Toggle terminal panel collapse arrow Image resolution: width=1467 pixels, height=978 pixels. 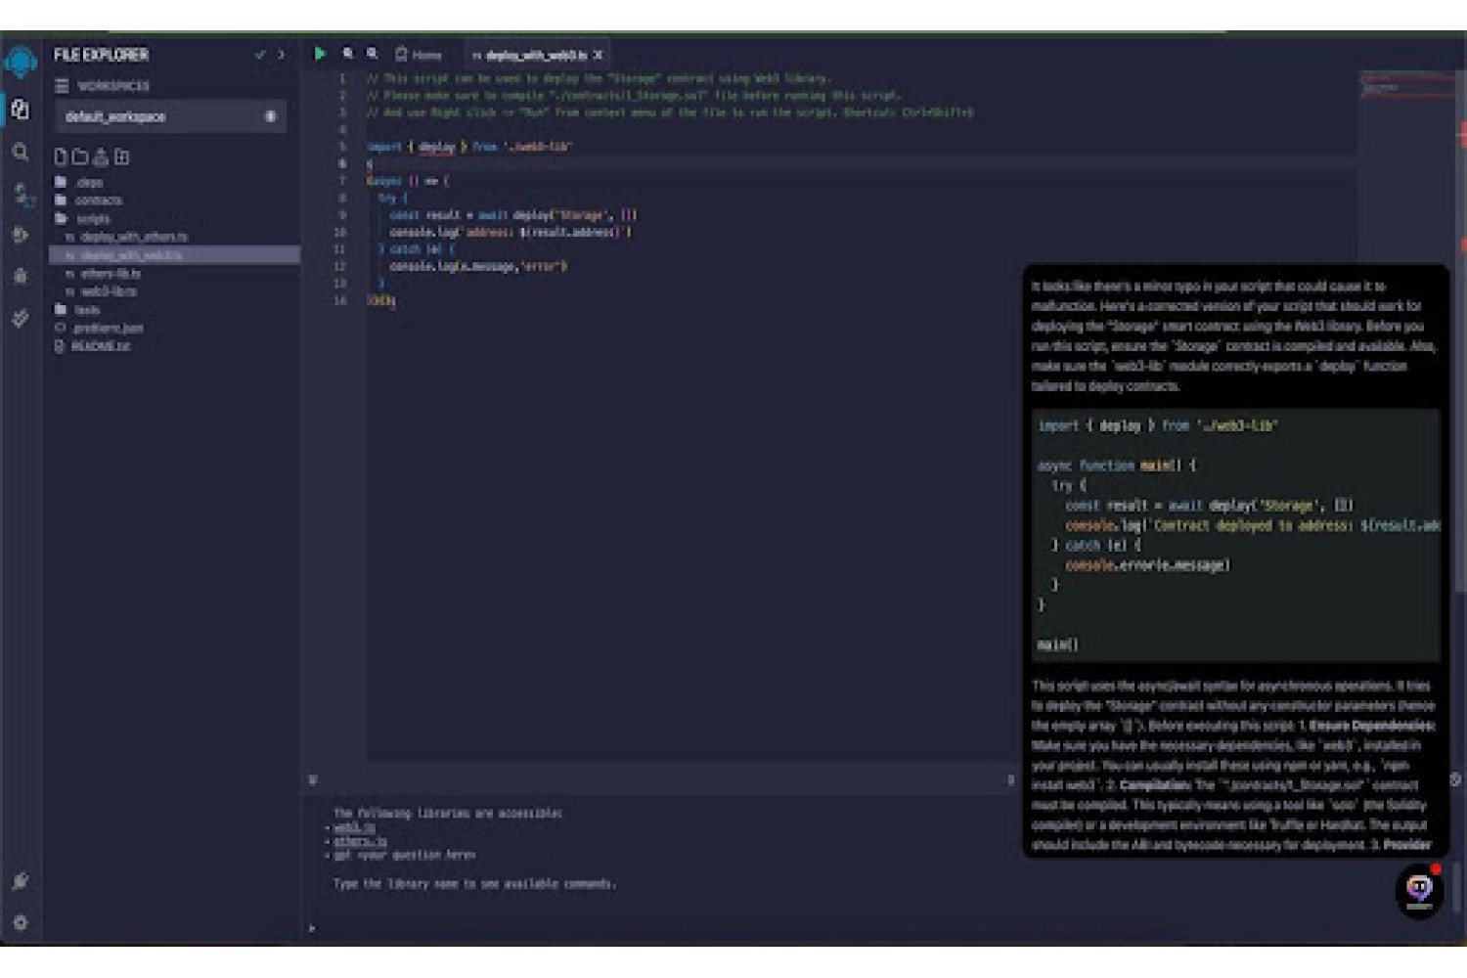click(313, 779)
